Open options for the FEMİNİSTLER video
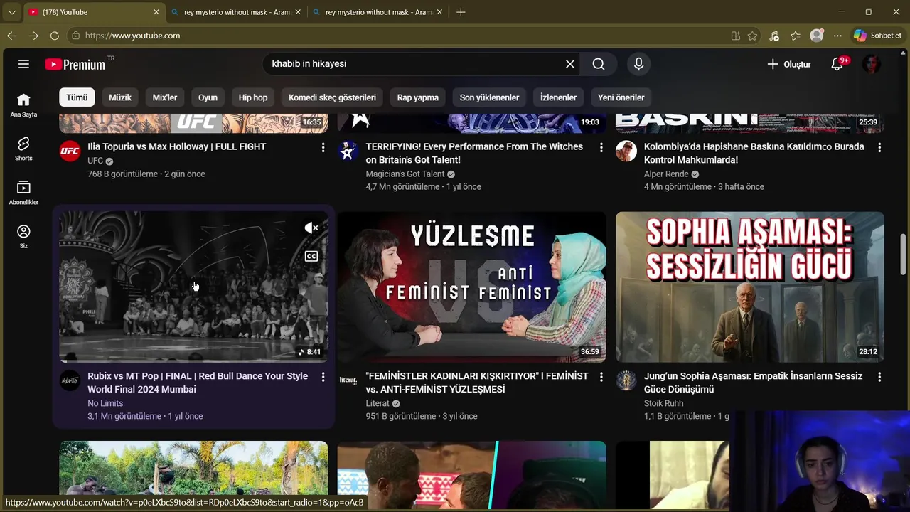 (x=601, y=377)
